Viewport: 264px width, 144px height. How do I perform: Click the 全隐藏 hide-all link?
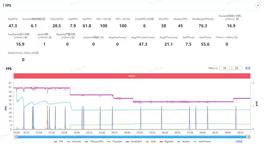pyautogui.click(x=239, y=141)
